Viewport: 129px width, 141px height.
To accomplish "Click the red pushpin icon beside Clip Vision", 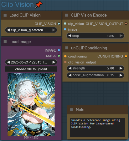I will coord(39,5).
